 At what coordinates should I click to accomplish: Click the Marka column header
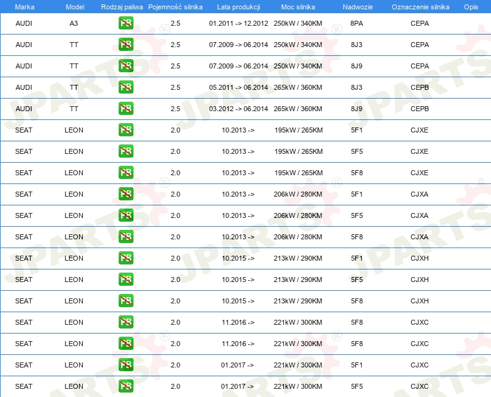[x=24, y=7]
